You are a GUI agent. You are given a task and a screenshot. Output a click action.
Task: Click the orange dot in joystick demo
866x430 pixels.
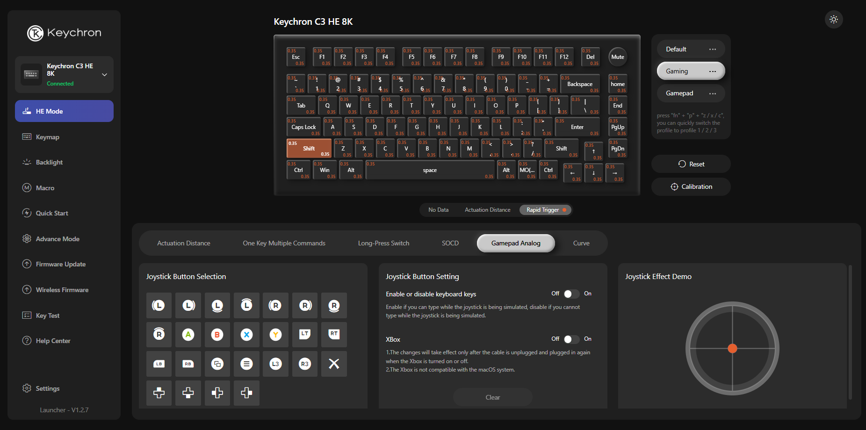(732, 348)
